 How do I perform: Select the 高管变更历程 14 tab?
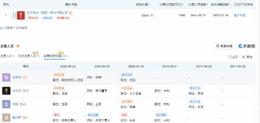click(x=55, y=56)
